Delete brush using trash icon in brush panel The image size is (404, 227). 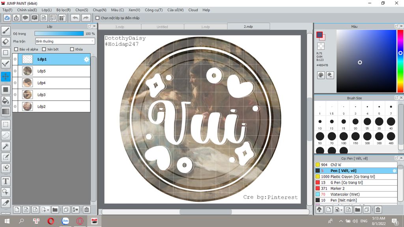click(x=378, y=210)
